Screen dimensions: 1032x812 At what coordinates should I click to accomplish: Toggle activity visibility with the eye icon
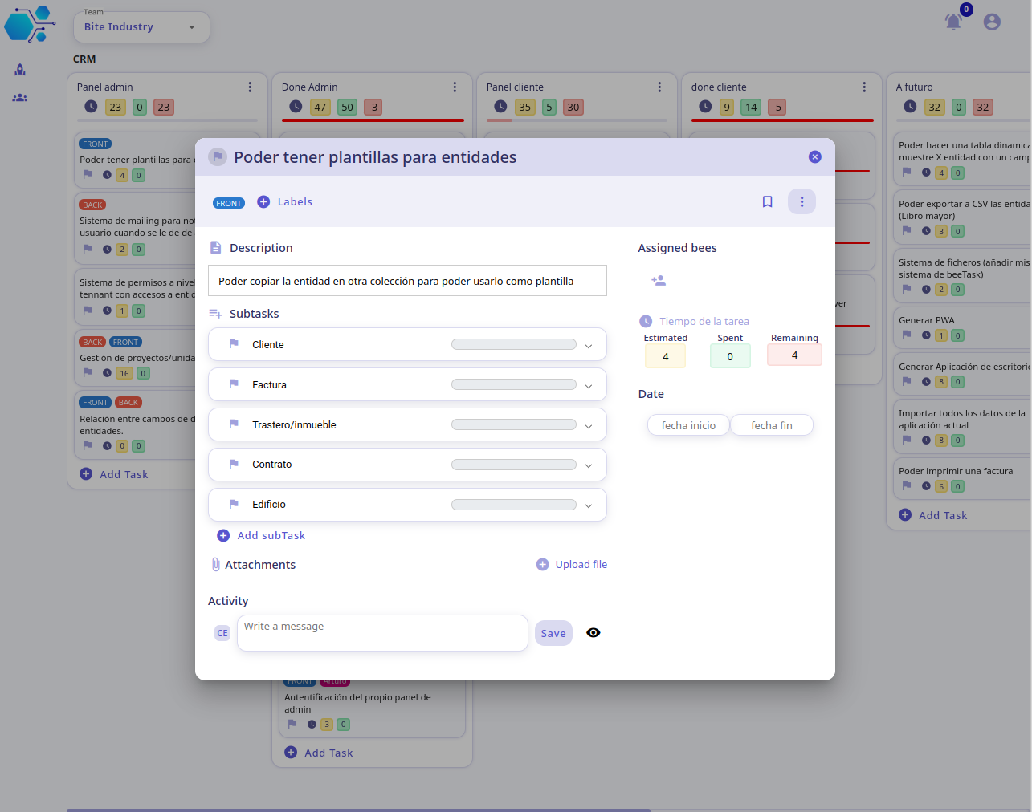(x=593, y=633)
